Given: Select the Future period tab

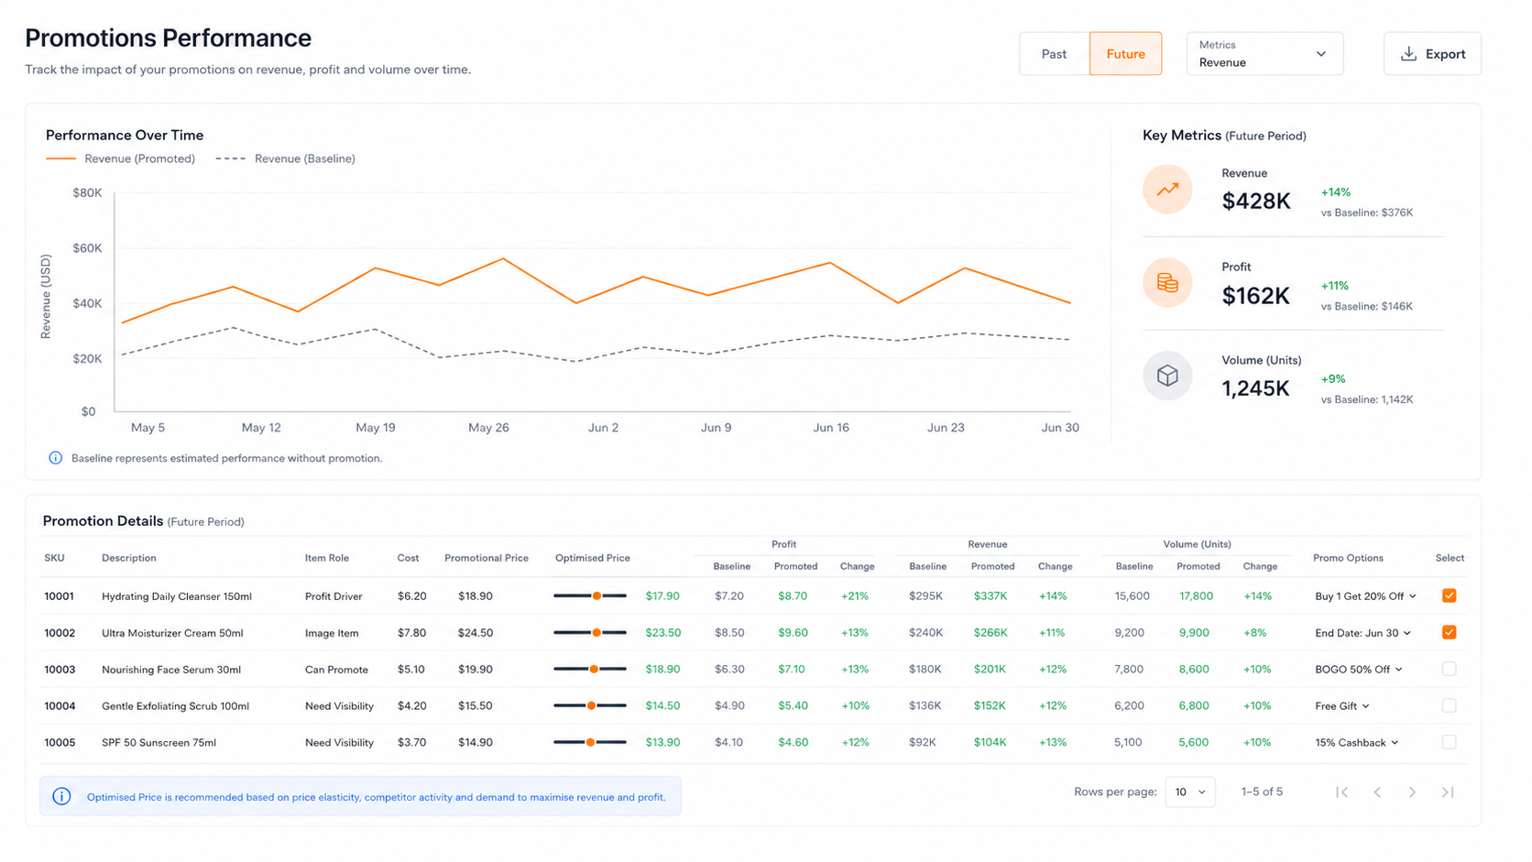Looking at the screenshot, I should (1125, 54).
